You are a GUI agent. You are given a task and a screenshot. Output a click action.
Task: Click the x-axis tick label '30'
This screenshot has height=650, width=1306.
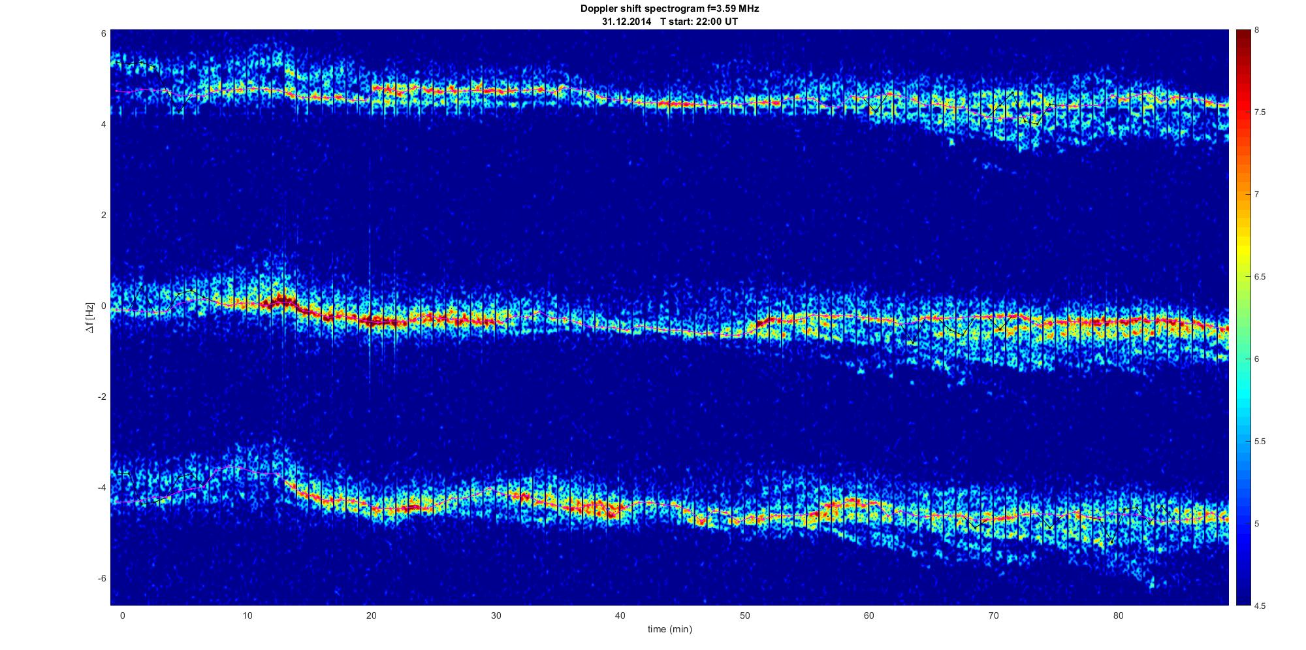(496, 615)
